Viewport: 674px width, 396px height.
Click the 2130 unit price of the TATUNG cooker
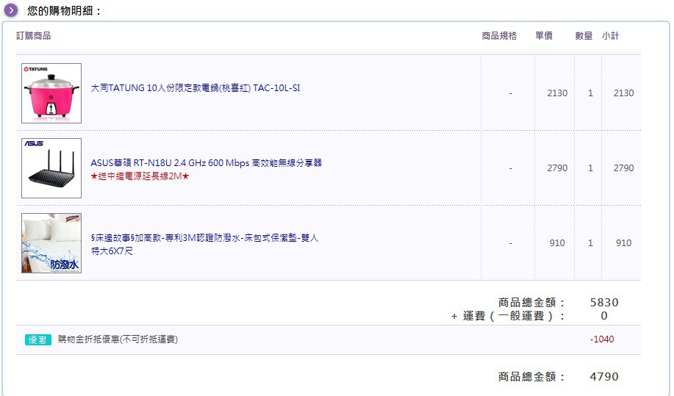coord(557,93)
